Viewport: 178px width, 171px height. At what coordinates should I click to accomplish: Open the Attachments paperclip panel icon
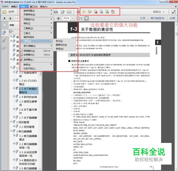[4, 40]
